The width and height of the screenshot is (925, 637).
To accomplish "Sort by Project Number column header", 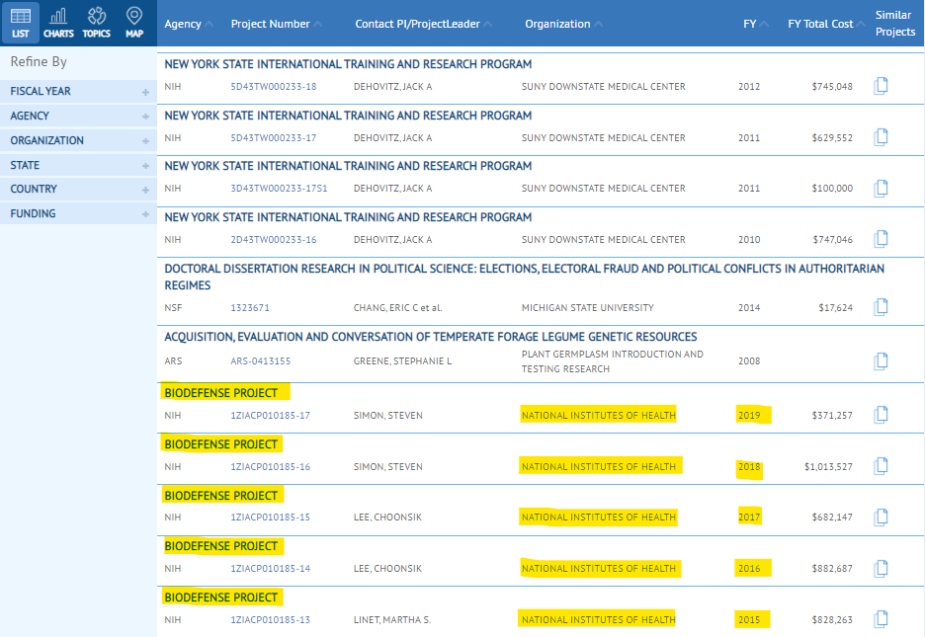I will click(276, 24).
